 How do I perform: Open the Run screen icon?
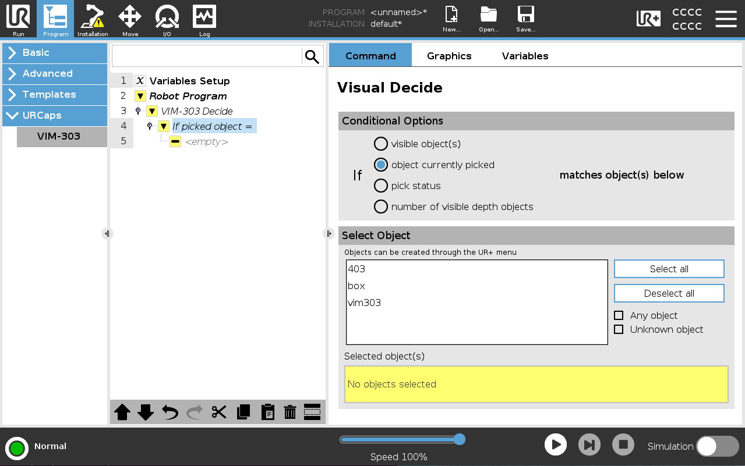(x=18, y=19)
